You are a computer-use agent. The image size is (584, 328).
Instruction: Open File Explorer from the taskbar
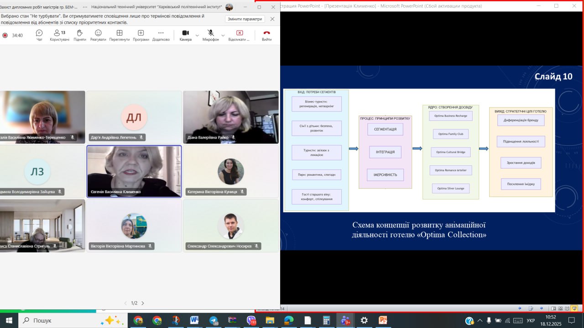(270, 320)
